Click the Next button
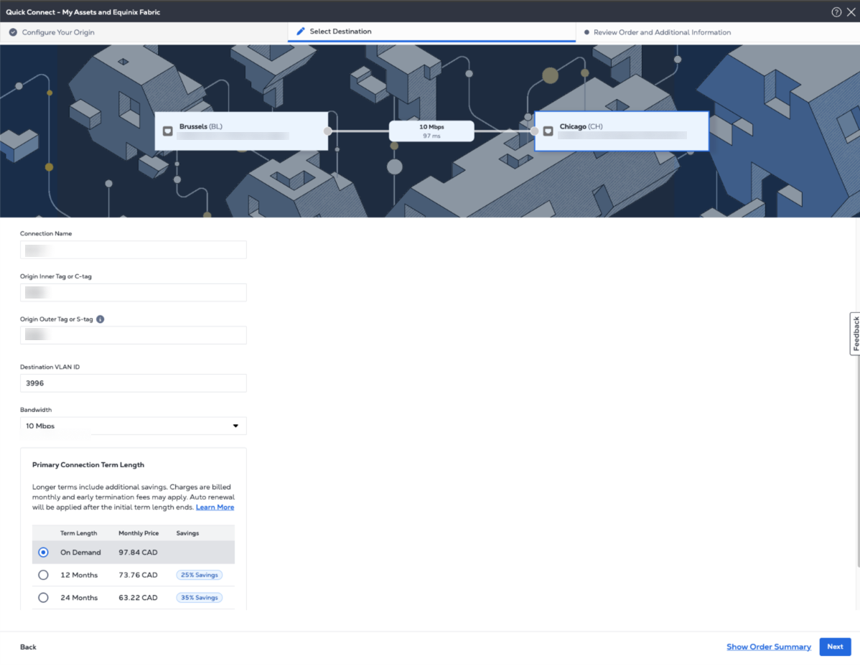The width and height of the screenshot is (860, 666). pyautogui.click(x=835, y=647)
